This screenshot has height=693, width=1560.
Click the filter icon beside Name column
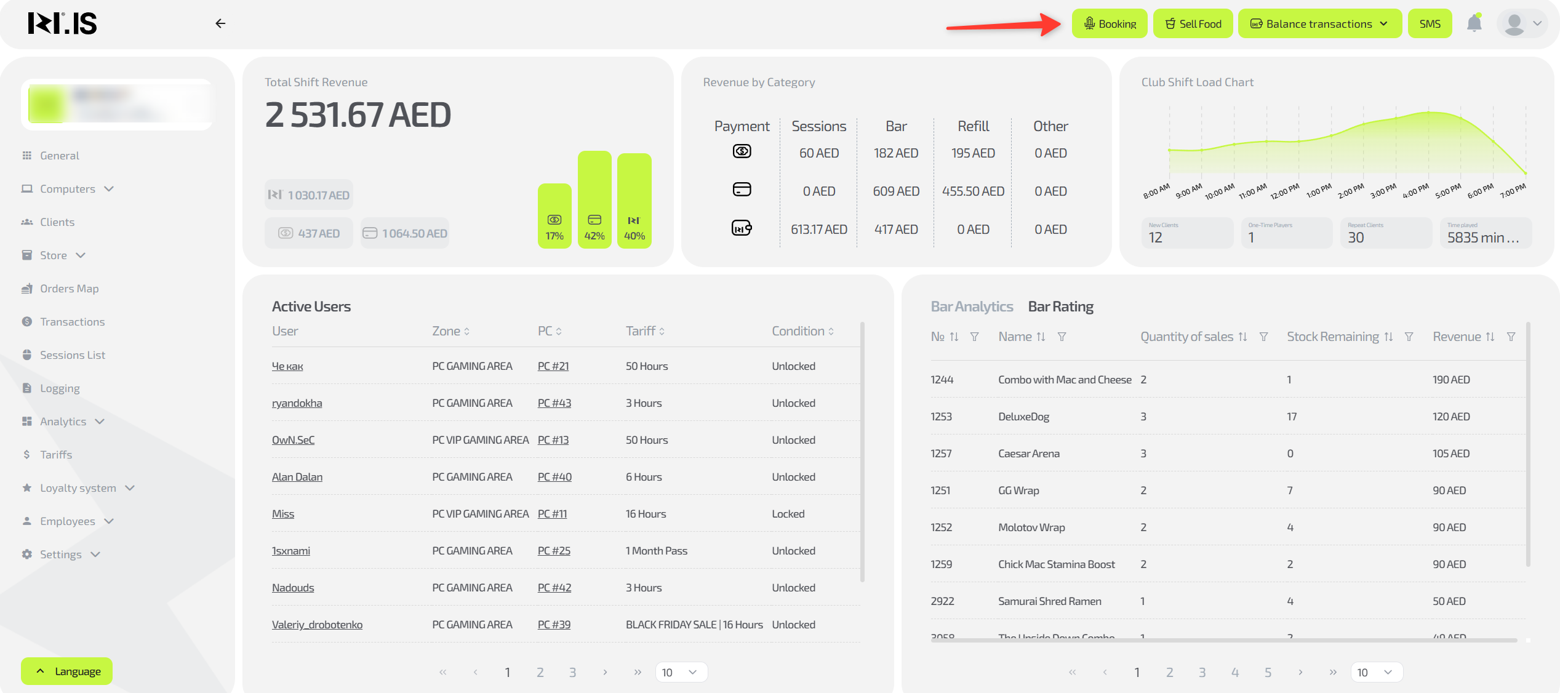coord(1062,337)
